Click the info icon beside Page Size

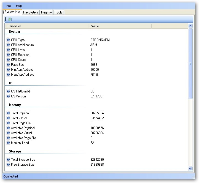[x=8, y=64]
